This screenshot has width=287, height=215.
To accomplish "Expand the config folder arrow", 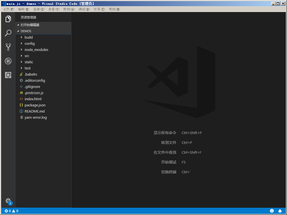I will (x=21, y=43).
